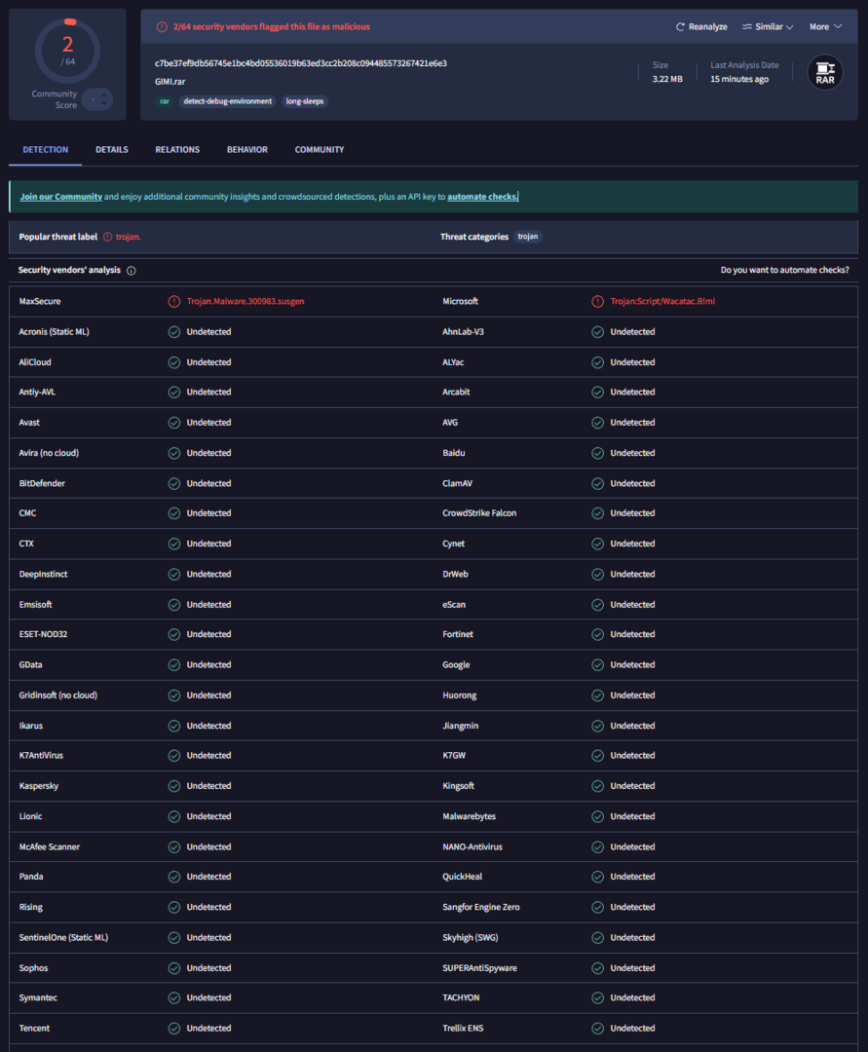The image size is (868, 1052).
Task: Click the Trojan:Script/Wacatac.B!ml detection text
Action: (662, 301)
